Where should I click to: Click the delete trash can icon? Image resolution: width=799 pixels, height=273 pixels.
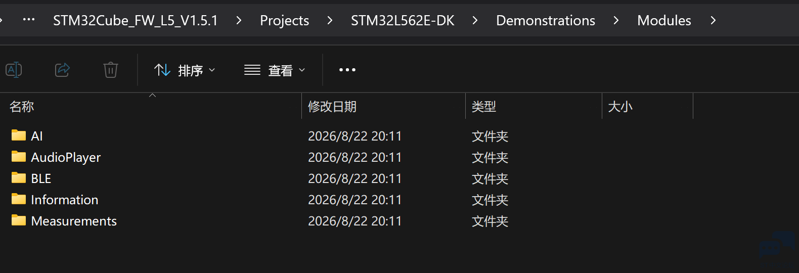111,70
